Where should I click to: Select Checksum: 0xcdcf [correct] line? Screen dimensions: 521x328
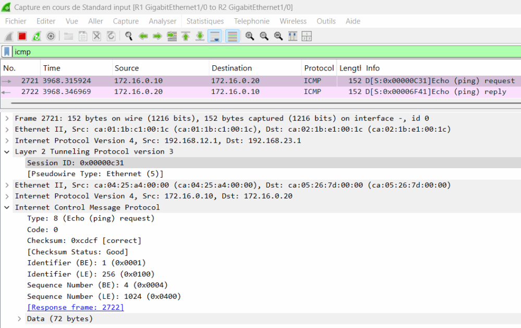click(84, 241)
